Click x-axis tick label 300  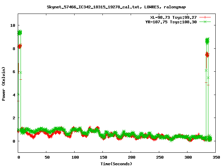(x=188, y=157)
